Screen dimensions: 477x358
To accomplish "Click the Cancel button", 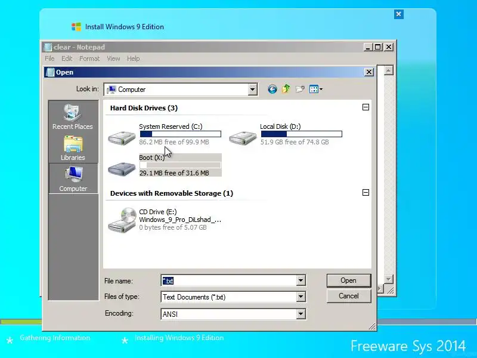I will point(349,296).
